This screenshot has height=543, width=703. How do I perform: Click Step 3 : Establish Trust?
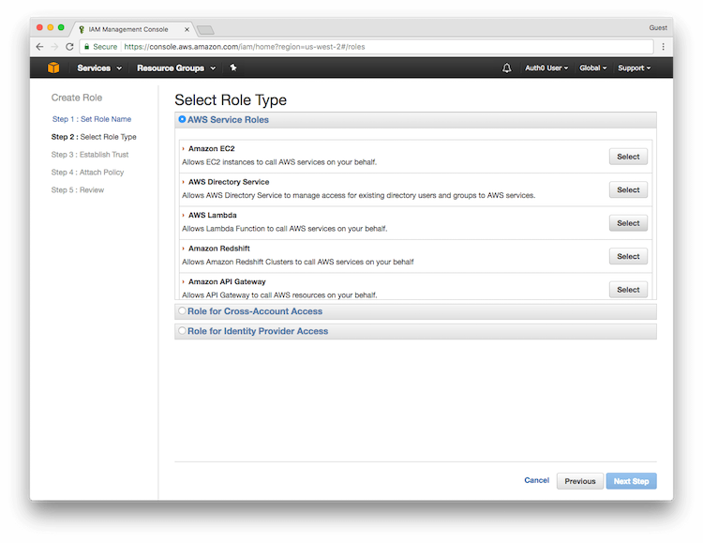click(x=90, y=155)
